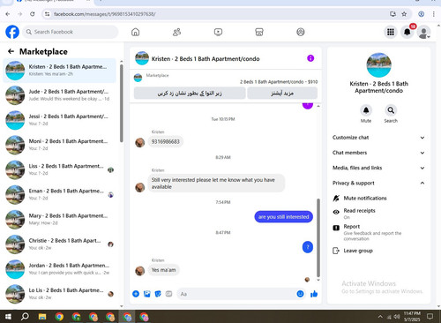Screen dimensions: 441x323
Task: Send a thumbs-up like
Action: pyautogui.click(x=314, y=294)
